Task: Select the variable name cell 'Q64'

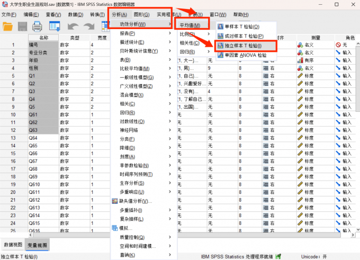Action: click(43, 138)
